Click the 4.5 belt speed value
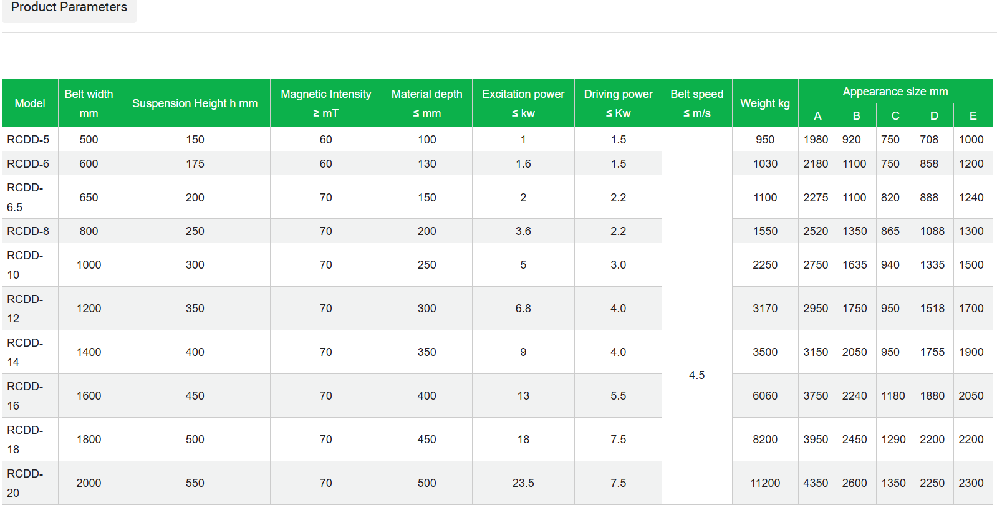Viewport: 997px width, 505px height. point(696,375)
